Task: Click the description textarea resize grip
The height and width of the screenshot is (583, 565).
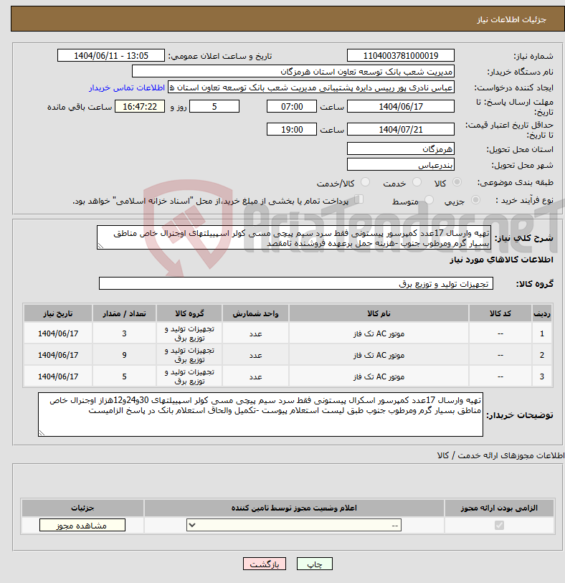Action: click(100, 246)
